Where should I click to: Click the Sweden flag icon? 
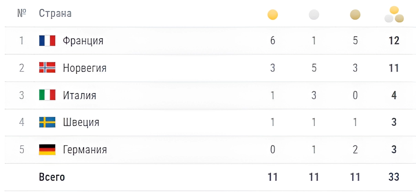point(47,122)
